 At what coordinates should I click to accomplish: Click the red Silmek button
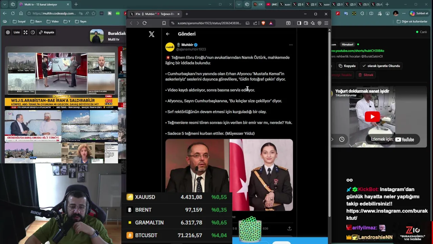(366, 75)
